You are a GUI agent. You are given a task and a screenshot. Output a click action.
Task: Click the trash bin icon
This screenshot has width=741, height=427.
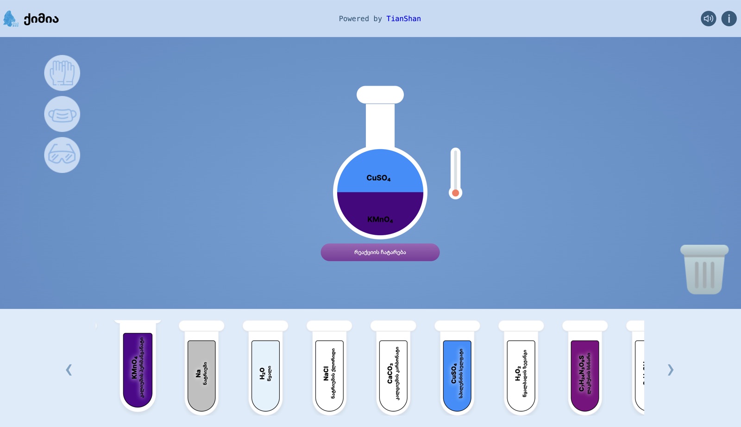(x=704, y=270)
